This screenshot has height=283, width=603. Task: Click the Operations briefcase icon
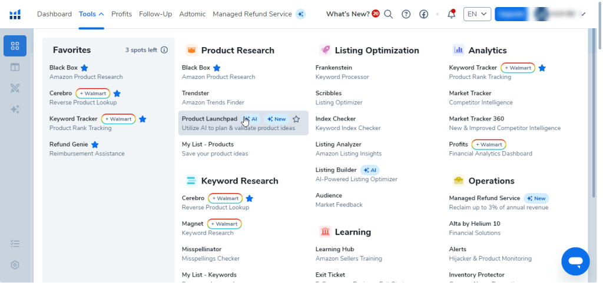click(458, 181)
